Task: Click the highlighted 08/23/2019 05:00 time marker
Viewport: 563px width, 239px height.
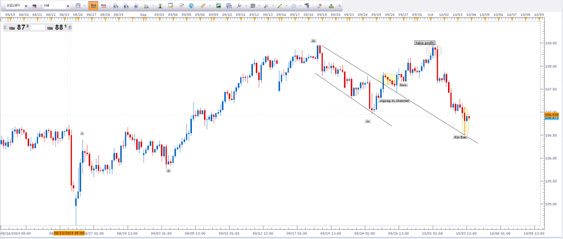Action: tap(68, 233)
